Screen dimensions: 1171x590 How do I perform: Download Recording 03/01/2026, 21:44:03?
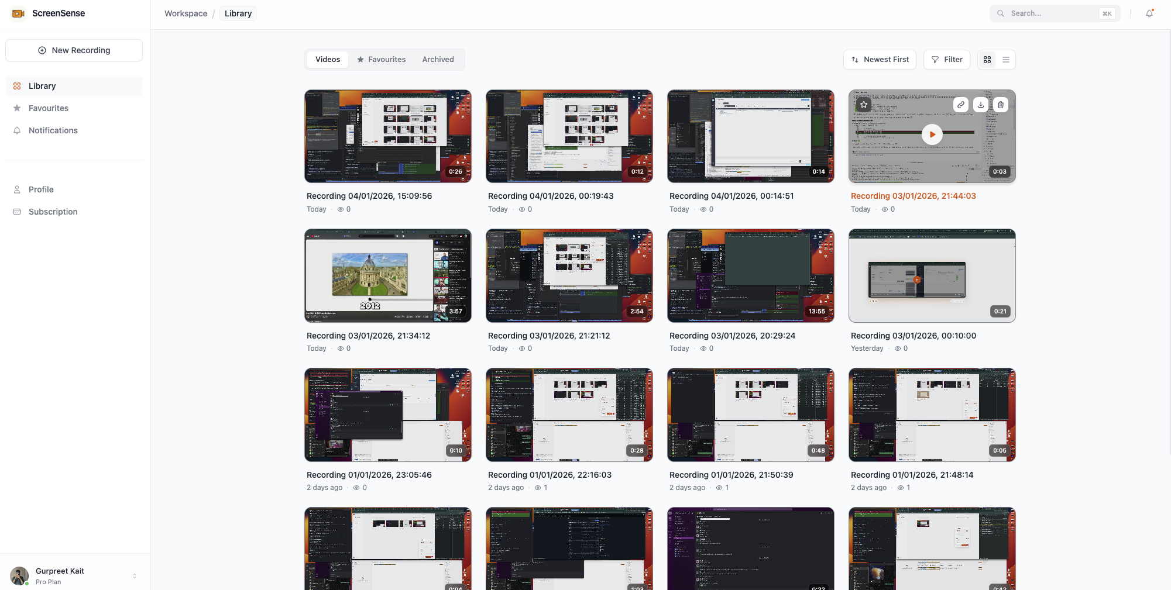pyautogui.click(x=980, y=105)
